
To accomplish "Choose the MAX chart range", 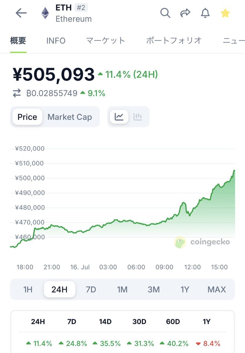I will tap(217, 289).
